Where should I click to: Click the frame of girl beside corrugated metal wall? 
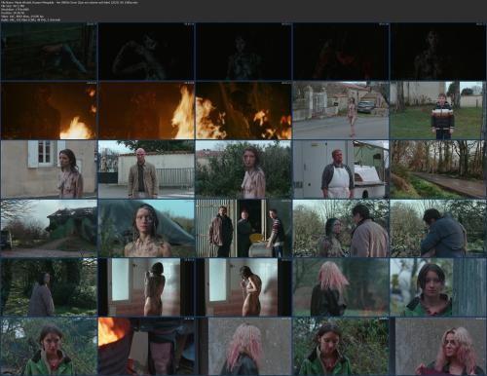point(438,287)
